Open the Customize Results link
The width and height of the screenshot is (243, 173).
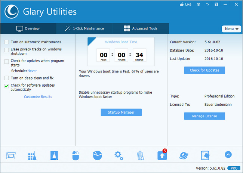38,97
